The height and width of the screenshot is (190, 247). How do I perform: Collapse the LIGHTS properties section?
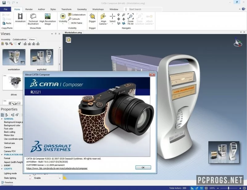(2, 169)
